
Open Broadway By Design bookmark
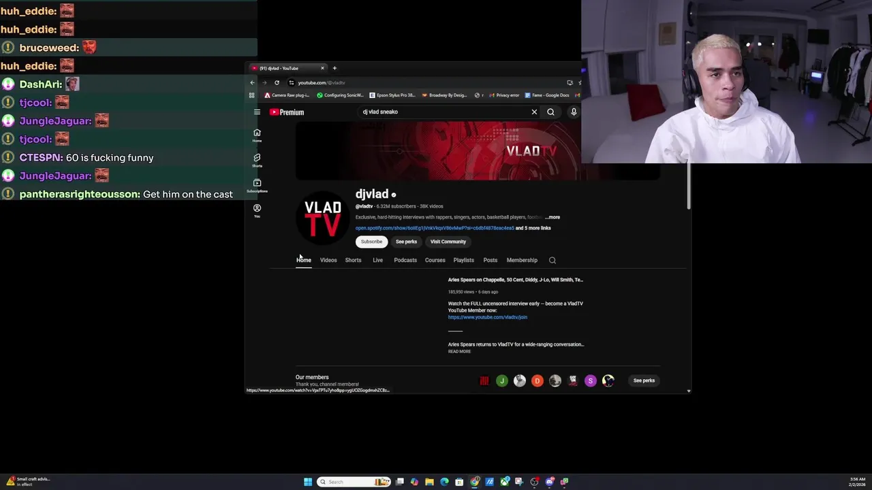coord(445,95)
